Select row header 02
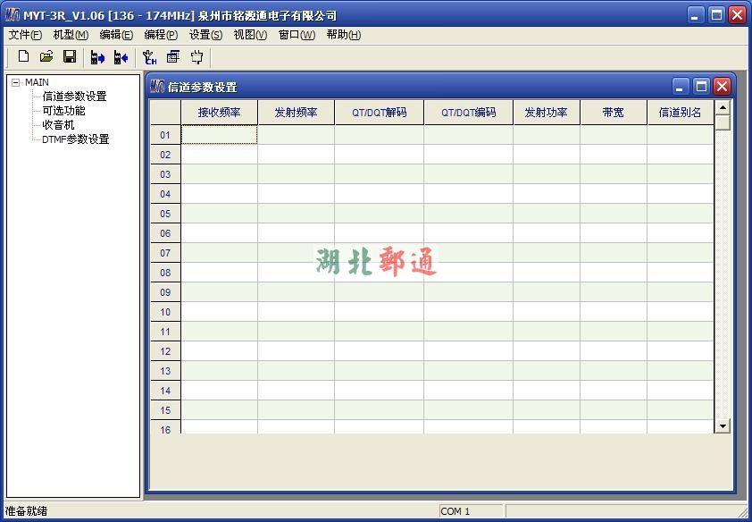Image resolution: width=752 pixels, height=522 pixels. click(165, 155)
